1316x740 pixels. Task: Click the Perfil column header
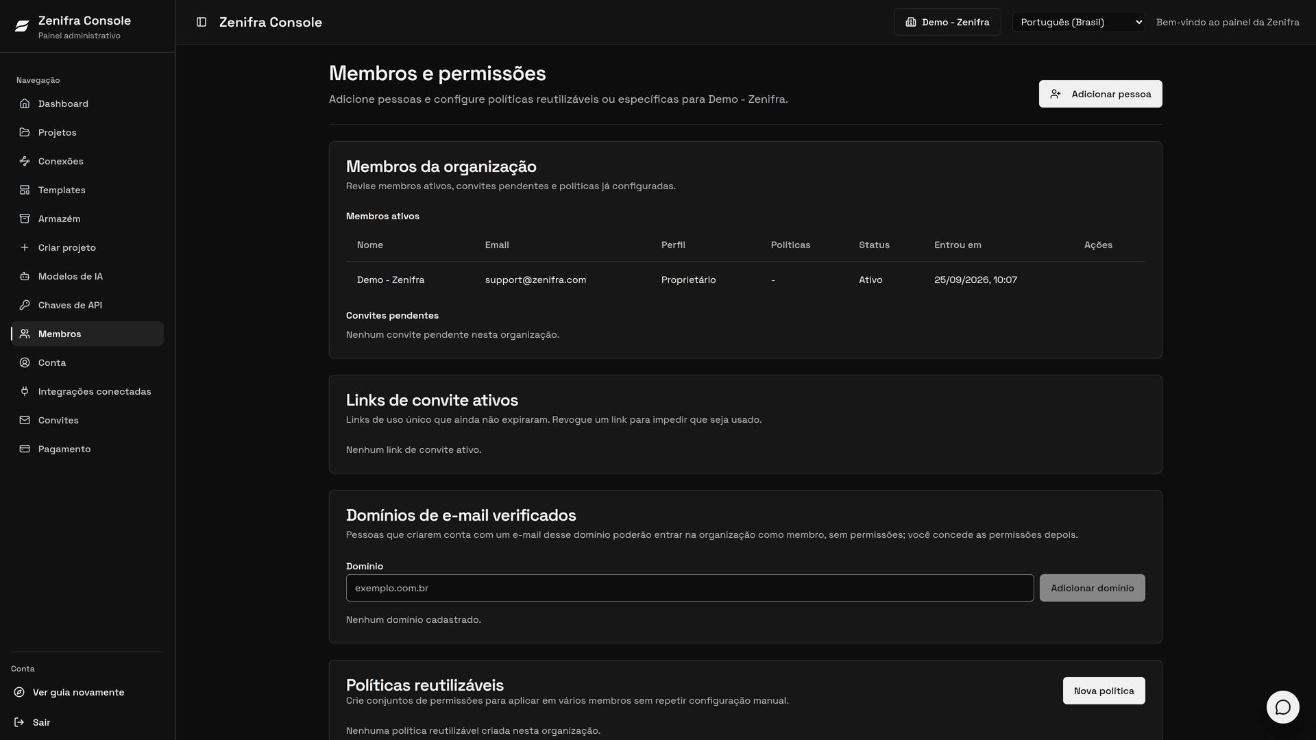(673, 245)
